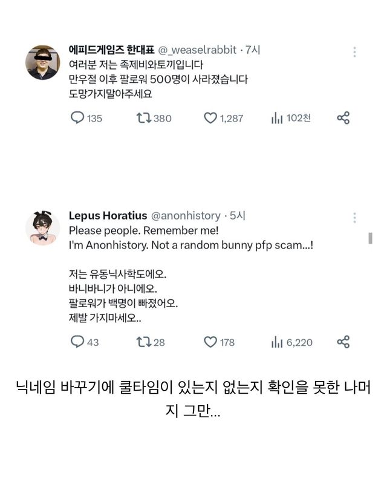This screenshot has width=387, height=488.
Task: Open more options on anonhistory tweet
Action: 354,218
